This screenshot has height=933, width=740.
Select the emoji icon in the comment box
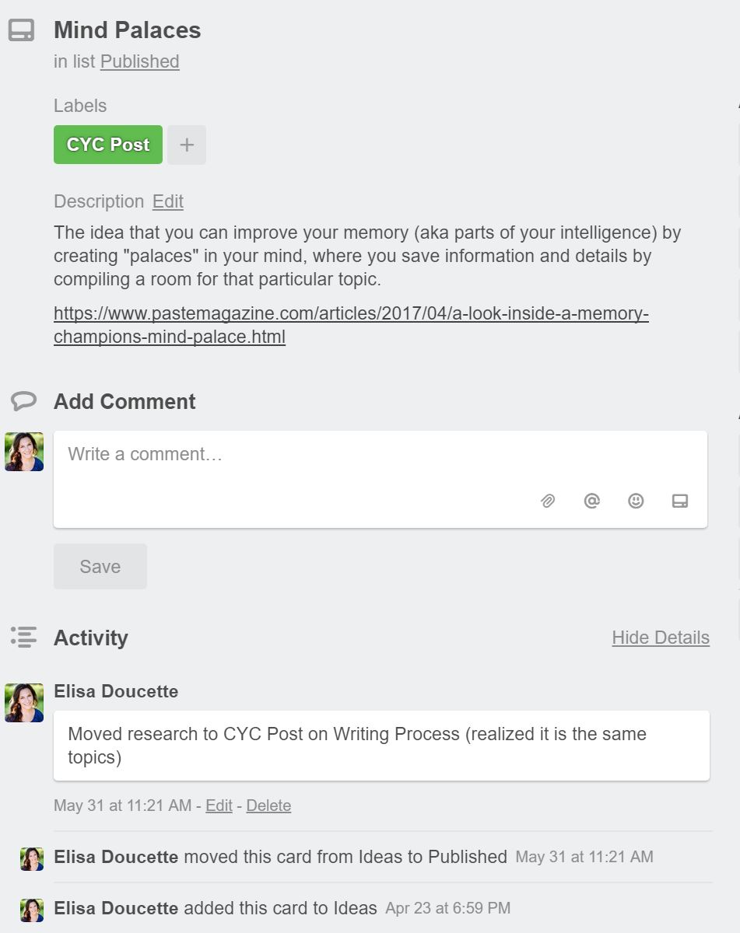pyautogui.click(x=636, y=501)
